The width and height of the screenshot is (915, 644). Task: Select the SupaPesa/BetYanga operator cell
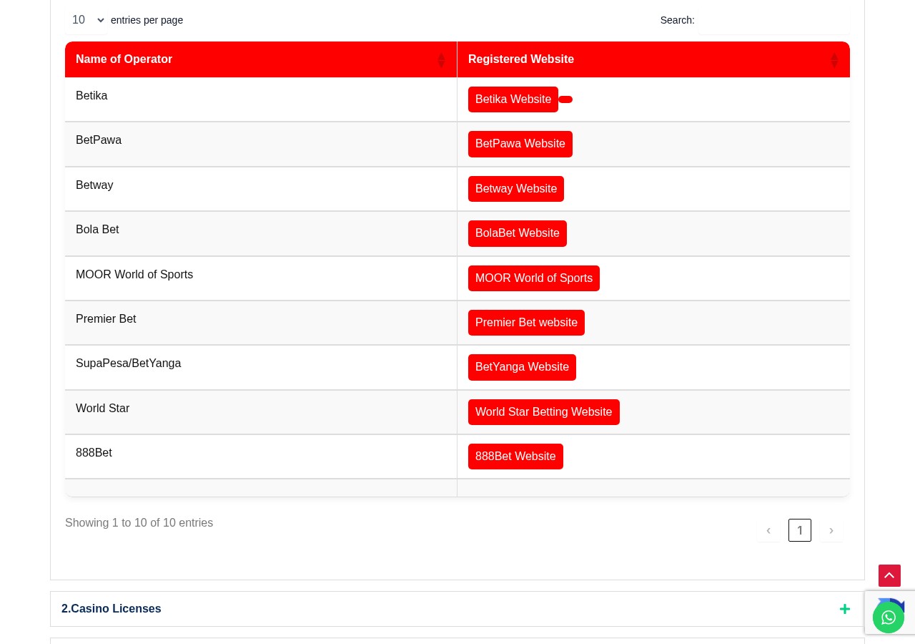pyautogui.click(x=261, y=368)
